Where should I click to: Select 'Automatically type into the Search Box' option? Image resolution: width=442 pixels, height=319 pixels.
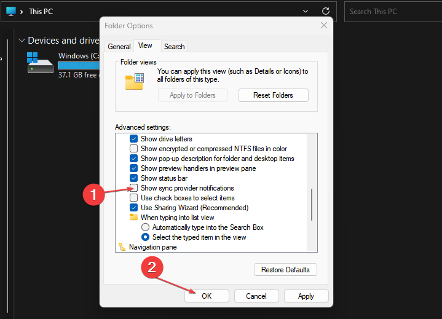[145, 227]
